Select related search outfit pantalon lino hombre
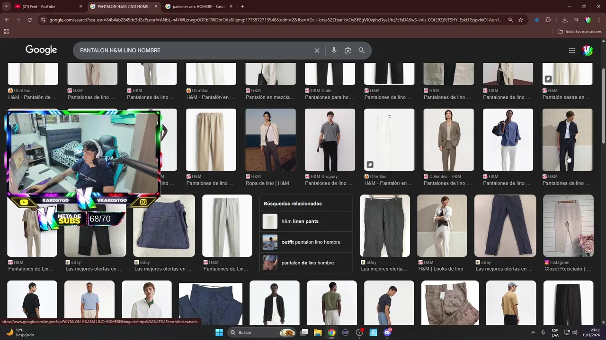This screenshot has height=340, width=606. [x=306, y=242]
